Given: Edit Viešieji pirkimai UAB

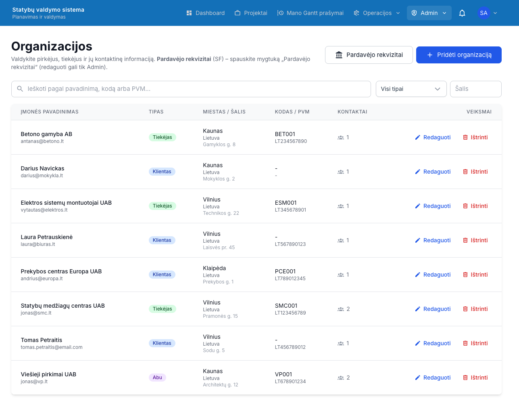Looking at the screenshot, I should coord(433,378).
